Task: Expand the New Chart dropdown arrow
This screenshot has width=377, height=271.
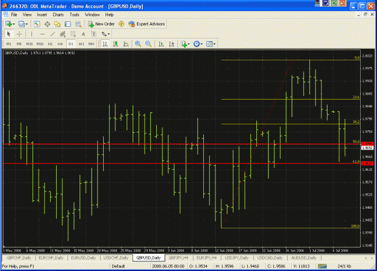Action: (14, 24)
